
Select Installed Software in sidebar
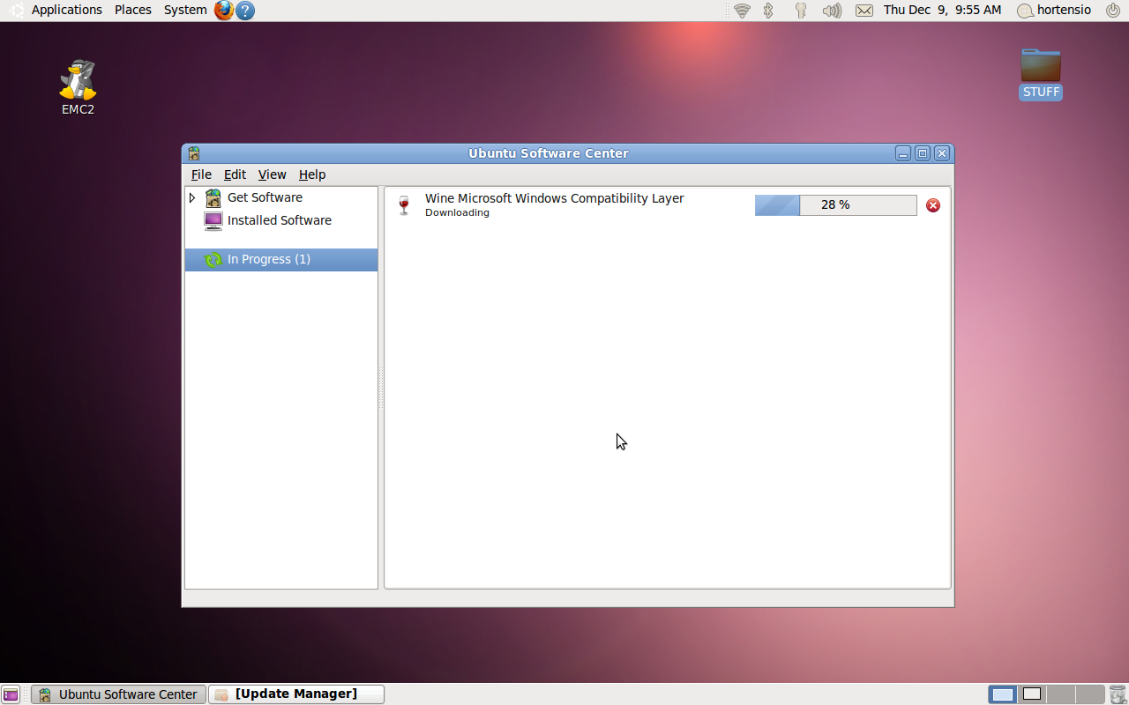(x=279, y=220)
